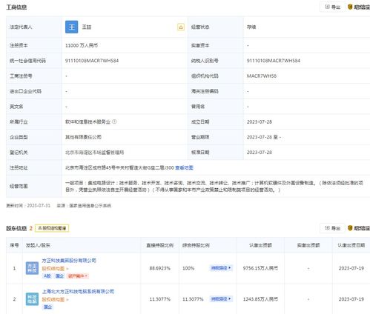Select 2023-07-19 date in 上海北大方正 row

click(x=351, y=299)
